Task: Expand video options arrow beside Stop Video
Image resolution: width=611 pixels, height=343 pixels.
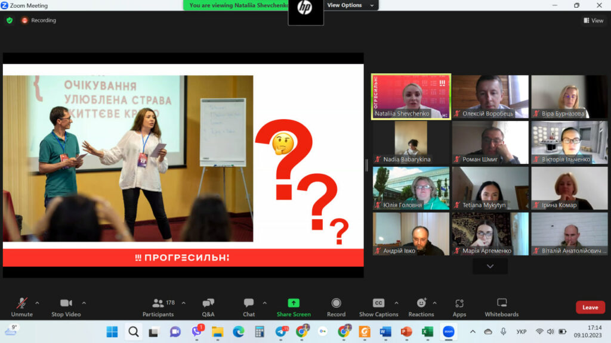Action: point(84,303)
